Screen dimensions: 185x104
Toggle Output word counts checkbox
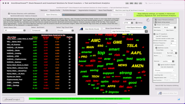[x=155, y=25]
